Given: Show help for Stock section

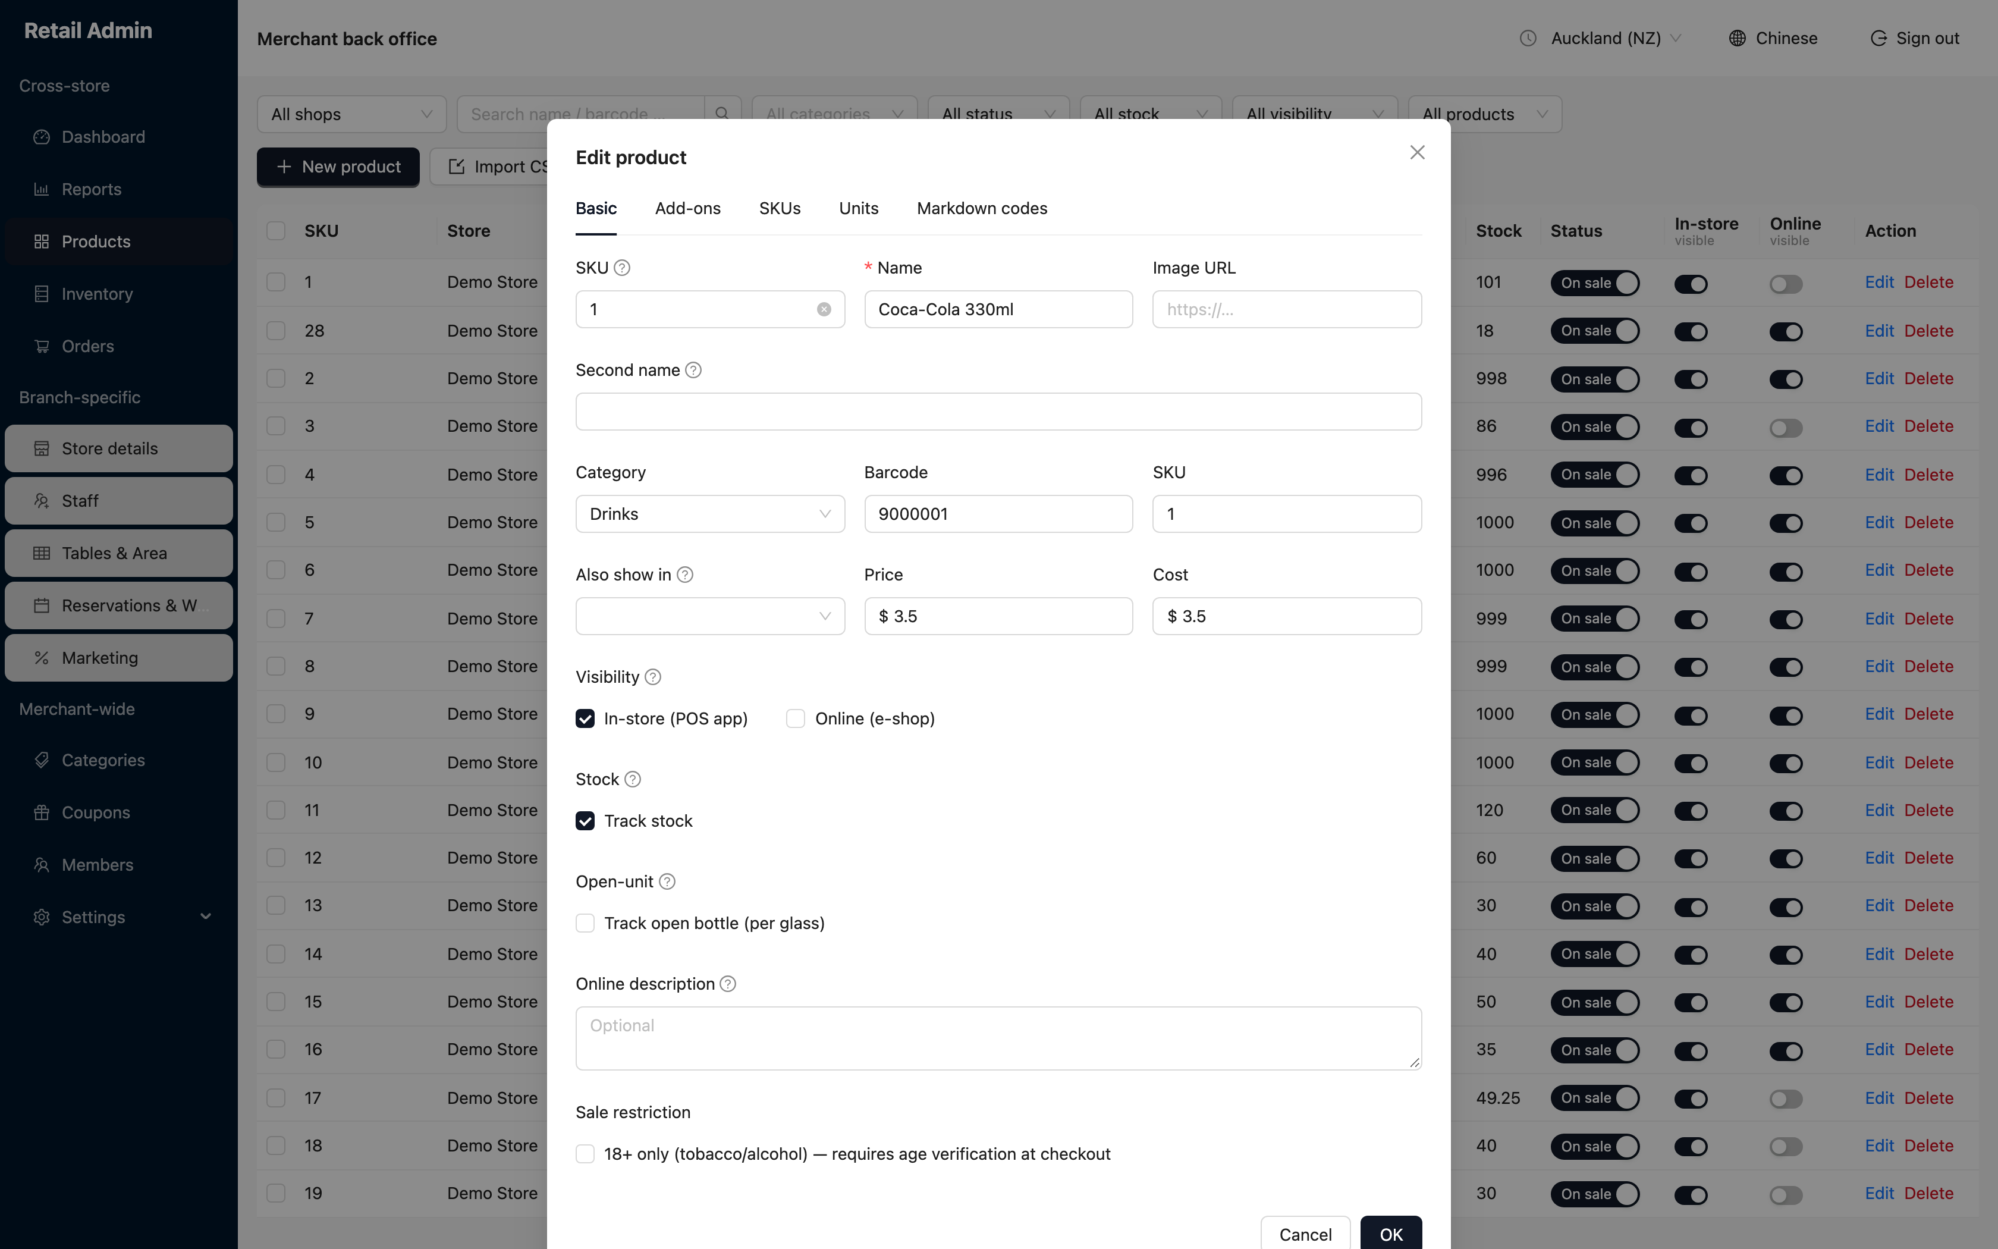Looking at the screenshot, I should click(x=633, y=780).
